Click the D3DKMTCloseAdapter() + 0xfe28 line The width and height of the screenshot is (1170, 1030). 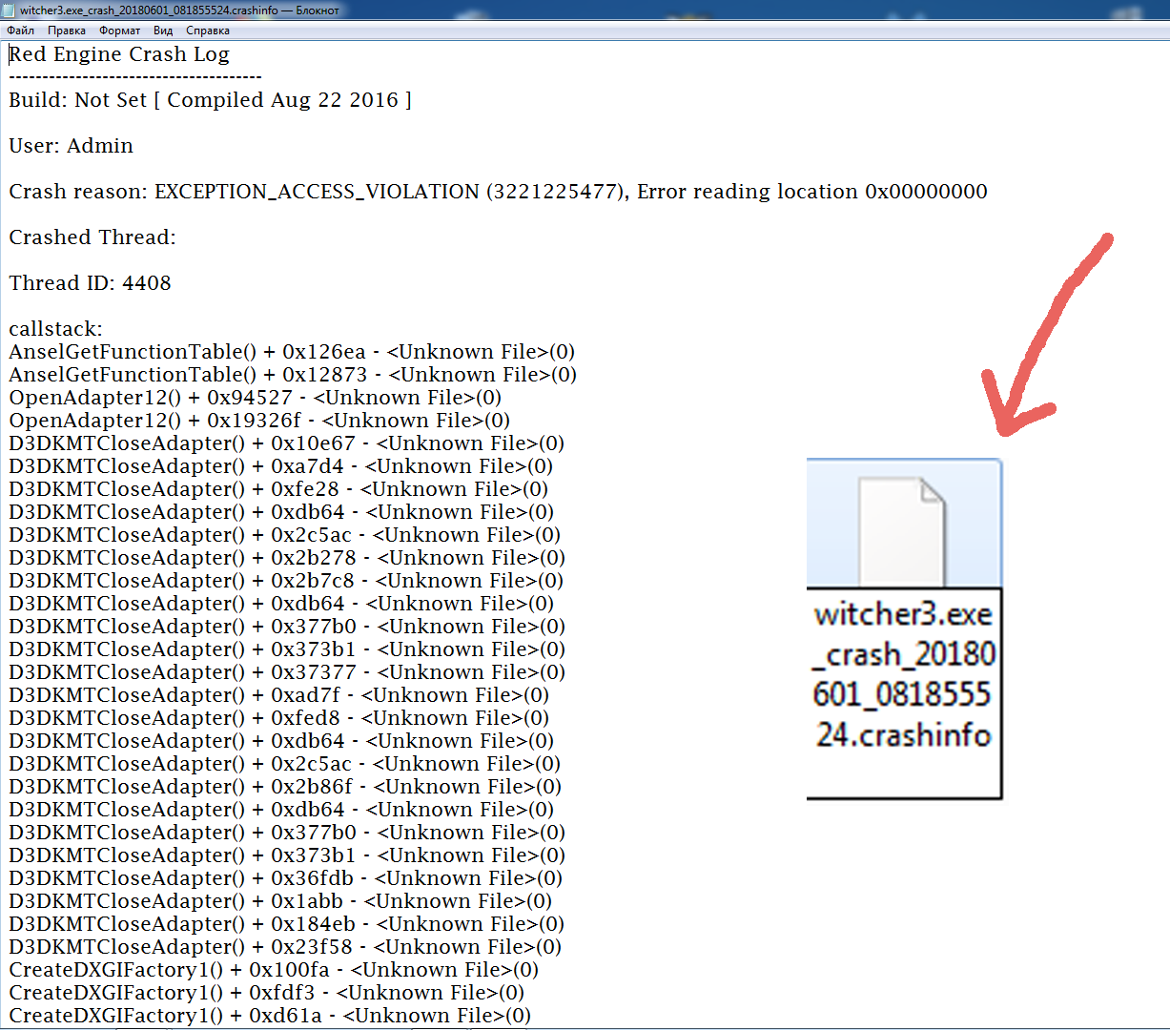(278, 489)
